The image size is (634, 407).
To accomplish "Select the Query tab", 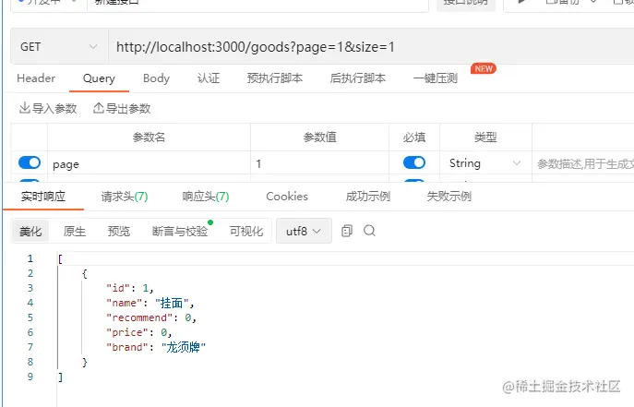I will point(99,78).
